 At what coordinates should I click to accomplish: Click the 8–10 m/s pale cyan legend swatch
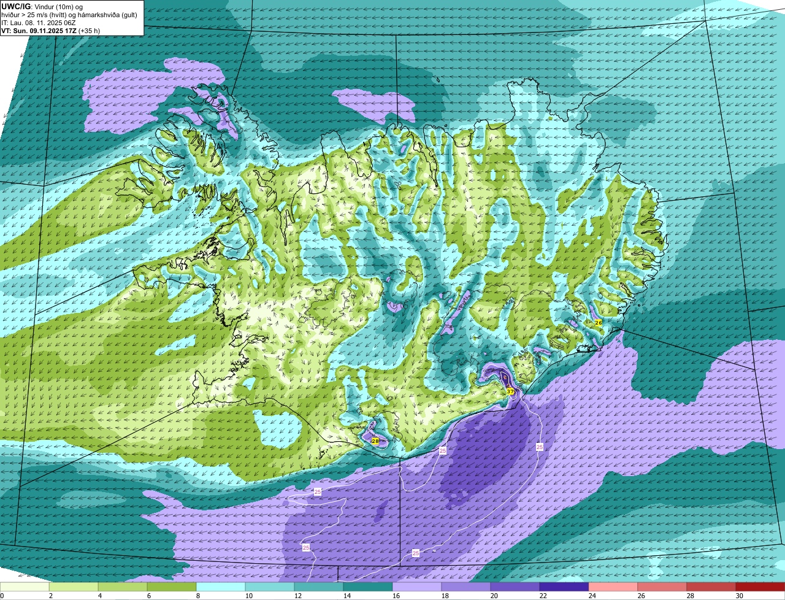pos(221,587)
